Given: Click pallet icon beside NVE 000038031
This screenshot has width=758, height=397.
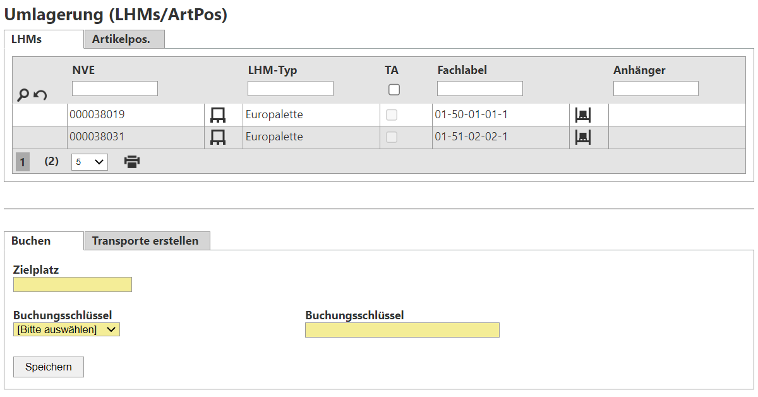Looking at the screenshot, I should pos(218,137).
